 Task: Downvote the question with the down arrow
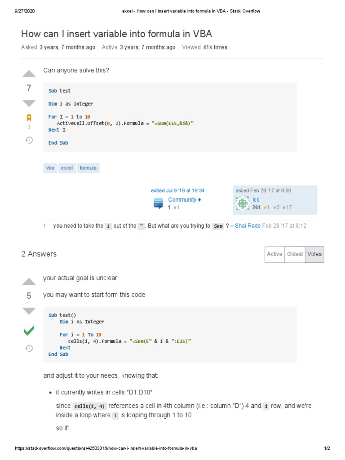pyautogui.click(x=29, y=103)
